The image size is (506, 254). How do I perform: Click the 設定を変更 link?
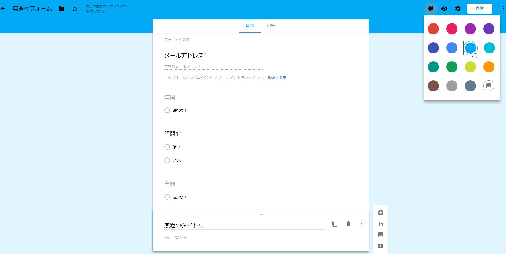point(277,77)
